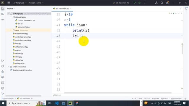Open the Git version control tool window
This screenshot has height=106, width=189.
pyautogui.click(x=3, y=94)
